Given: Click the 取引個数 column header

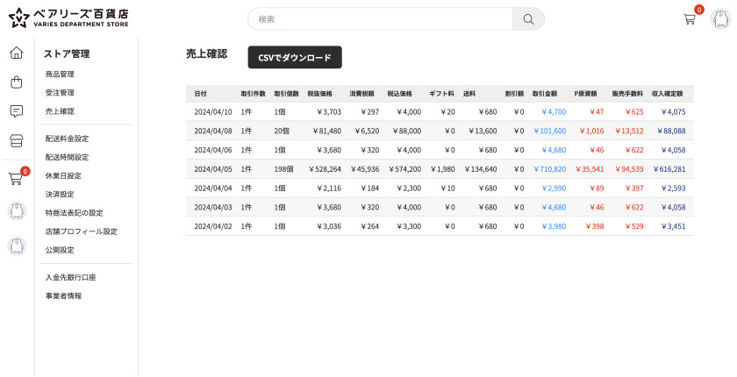Looking at the screenshot, I should pyautogui.click(x=286, y=94).
